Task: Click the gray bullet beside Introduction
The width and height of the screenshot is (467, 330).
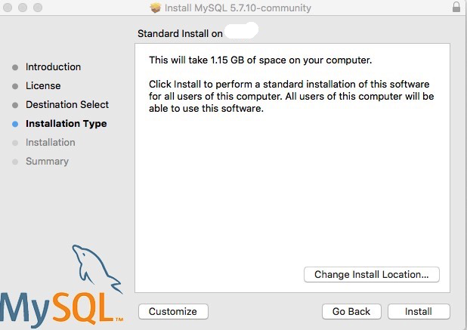Action: 15,67
